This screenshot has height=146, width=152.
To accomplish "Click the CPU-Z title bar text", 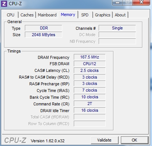I will (x=15, y=4).
